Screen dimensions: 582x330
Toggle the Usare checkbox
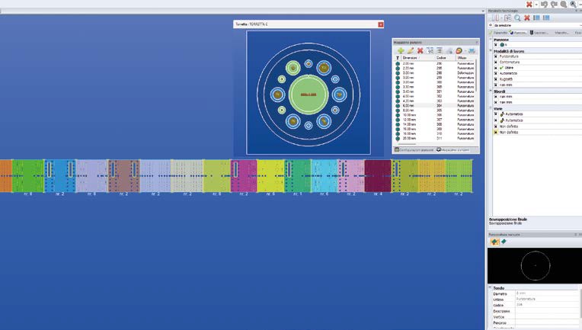tap(495, 68)
